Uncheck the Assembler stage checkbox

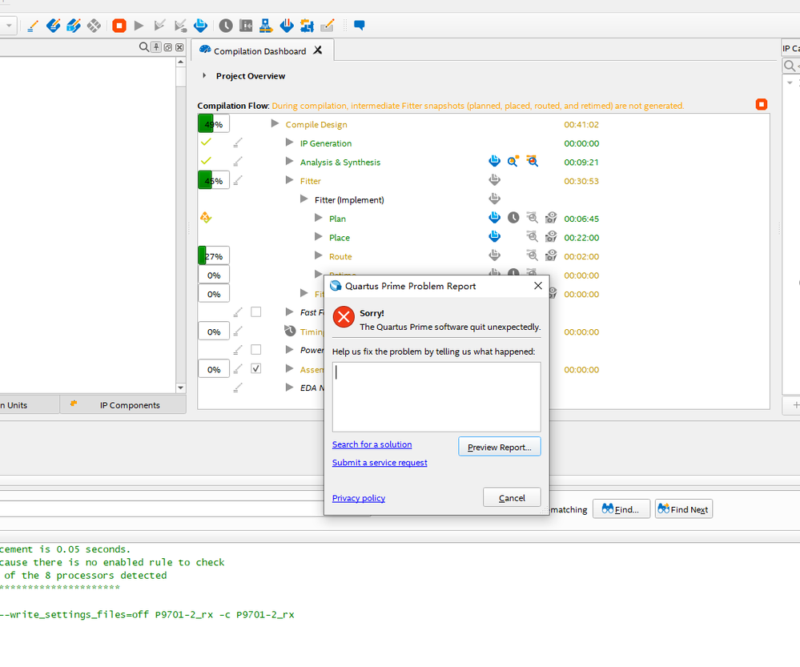pos(256,369)
